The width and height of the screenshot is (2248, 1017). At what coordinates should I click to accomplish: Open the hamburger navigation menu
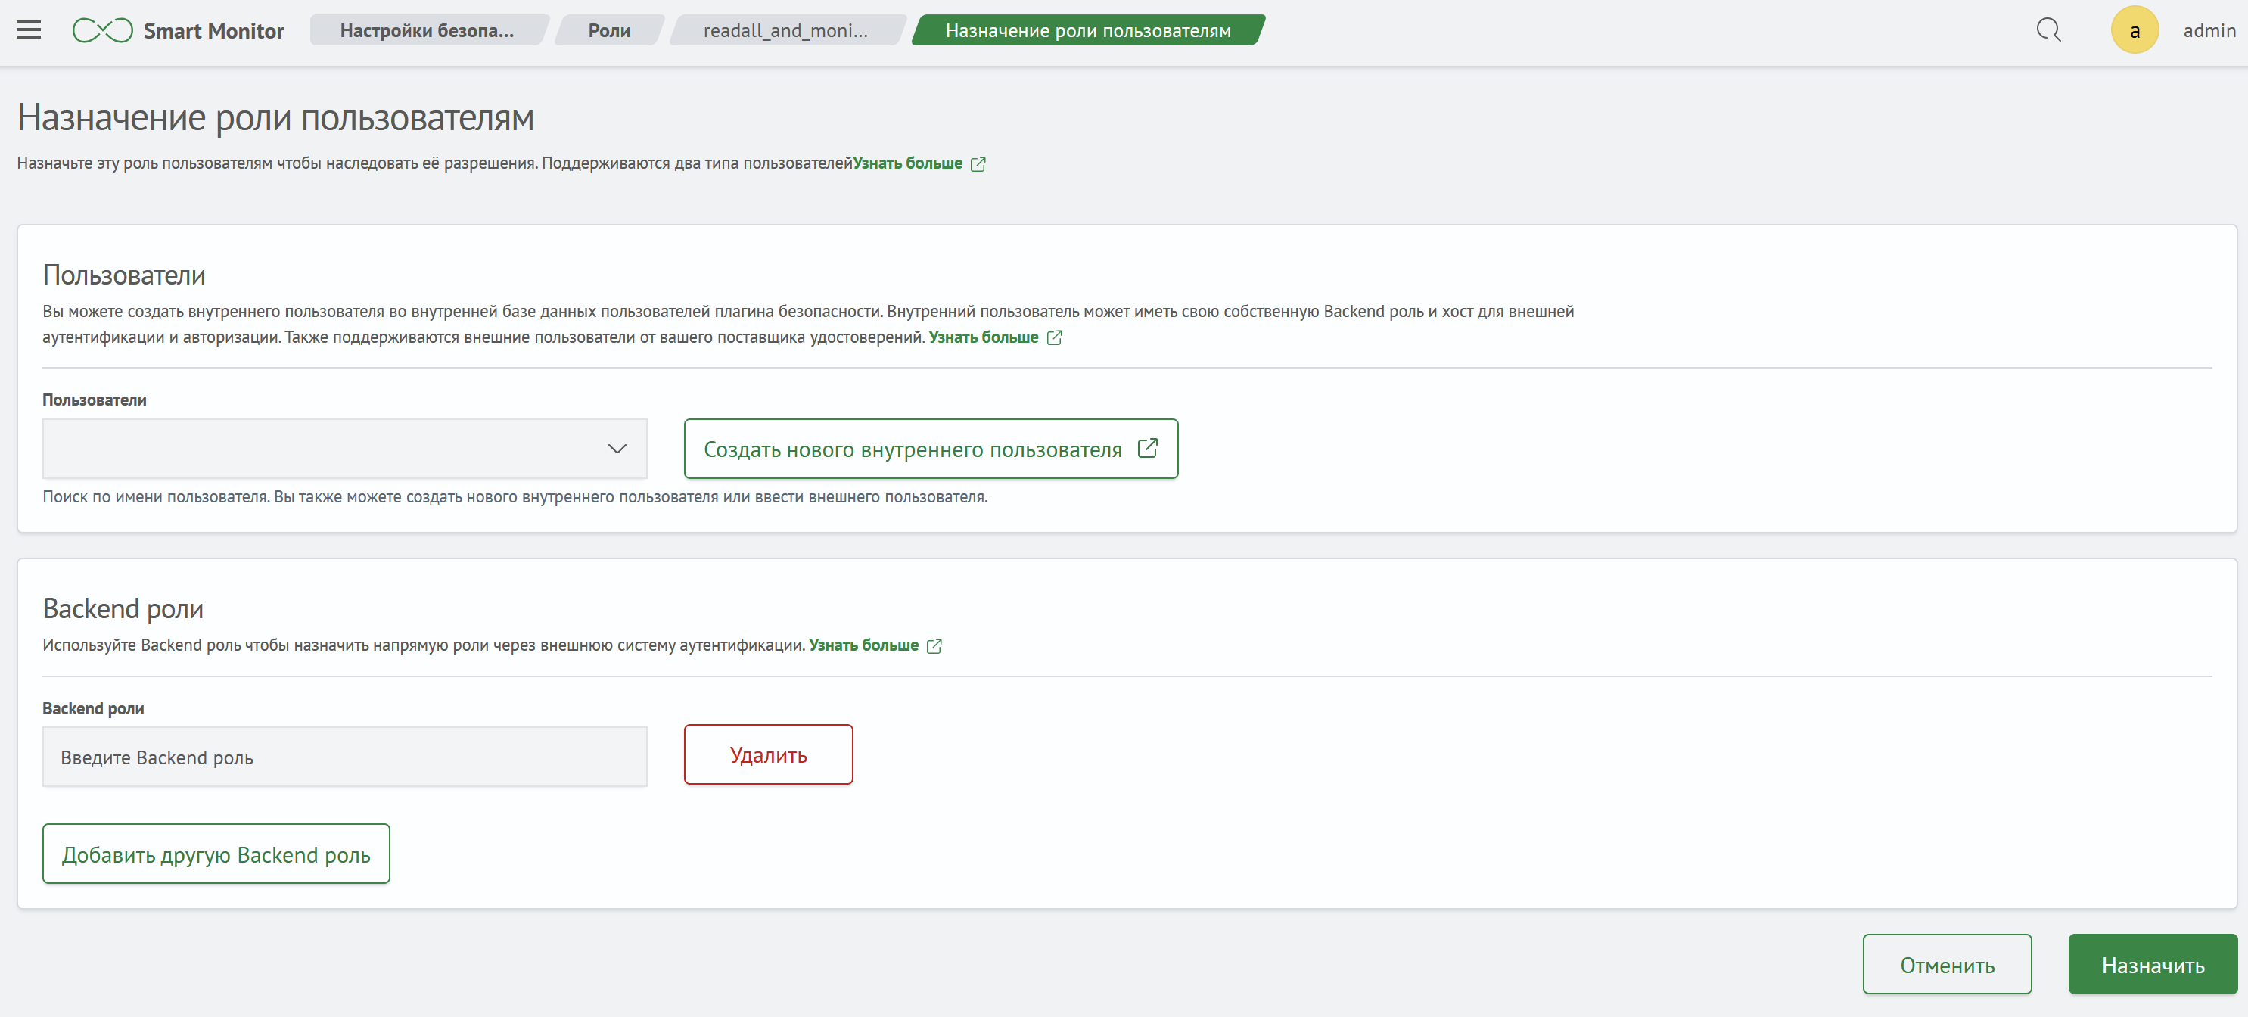pyautogui.click(x=29, y=30)
